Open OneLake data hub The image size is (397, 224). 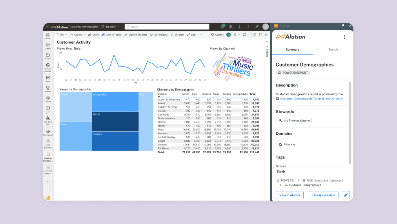pyautogui.click(x=48, y=68)
